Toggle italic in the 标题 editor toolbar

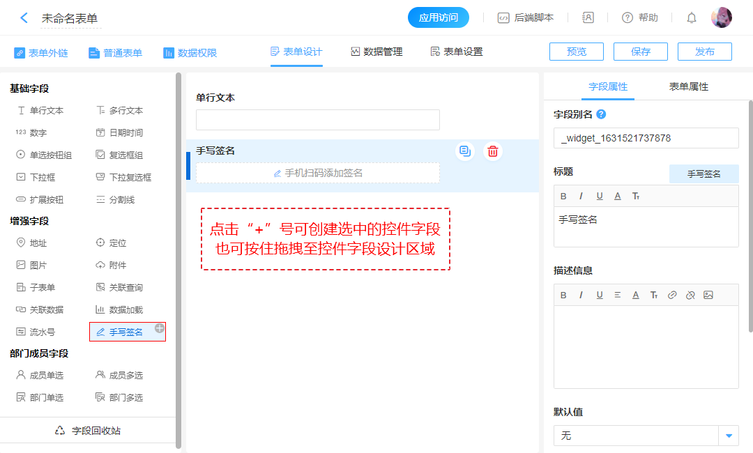point(581,197)
